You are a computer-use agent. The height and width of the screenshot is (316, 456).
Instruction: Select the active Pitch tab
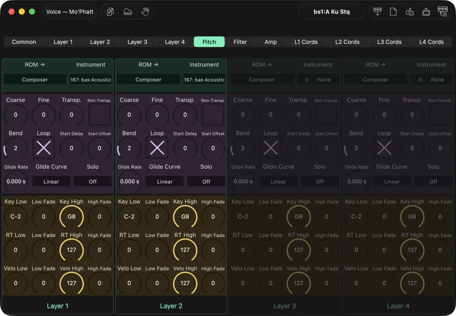tap(209, 42)
